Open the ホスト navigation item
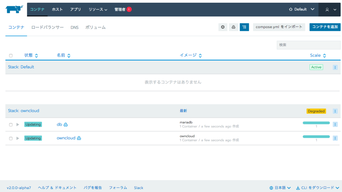This screenshot has width=342, height=192. pos(57,9)
